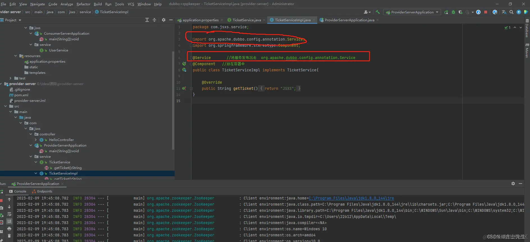Open Run panel settings gear
This screenshot has height=242, width=530.
tap(513, 184)
